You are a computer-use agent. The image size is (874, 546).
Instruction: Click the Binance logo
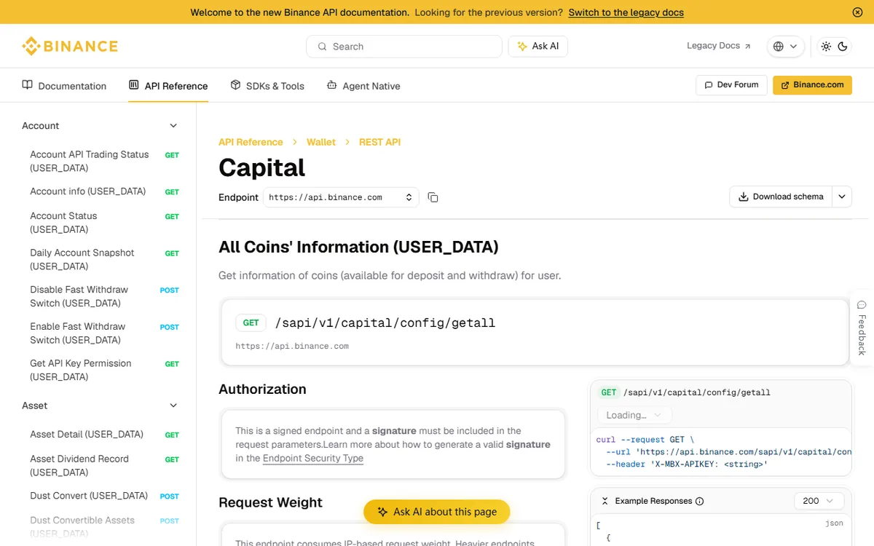70,47
